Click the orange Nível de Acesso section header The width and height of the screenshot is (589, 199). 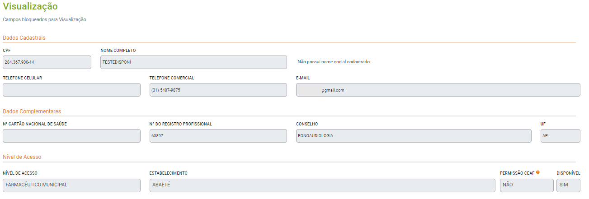click(22, 157)
